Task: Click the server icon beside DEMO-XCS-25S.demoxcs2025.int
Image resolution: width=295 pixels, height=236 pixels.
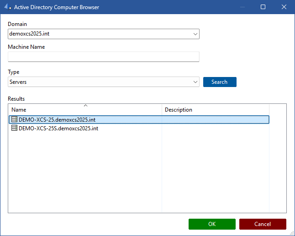Action: click(x=14, y=128)
